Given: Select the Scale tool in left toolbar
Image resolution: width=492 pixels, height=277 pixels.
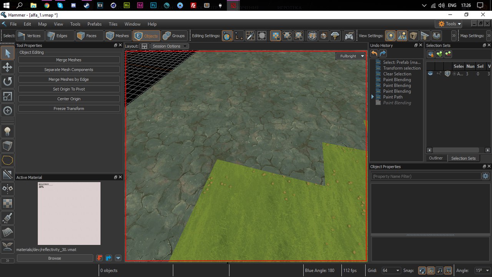Looking at the screenshot, I should click(7, 96).
